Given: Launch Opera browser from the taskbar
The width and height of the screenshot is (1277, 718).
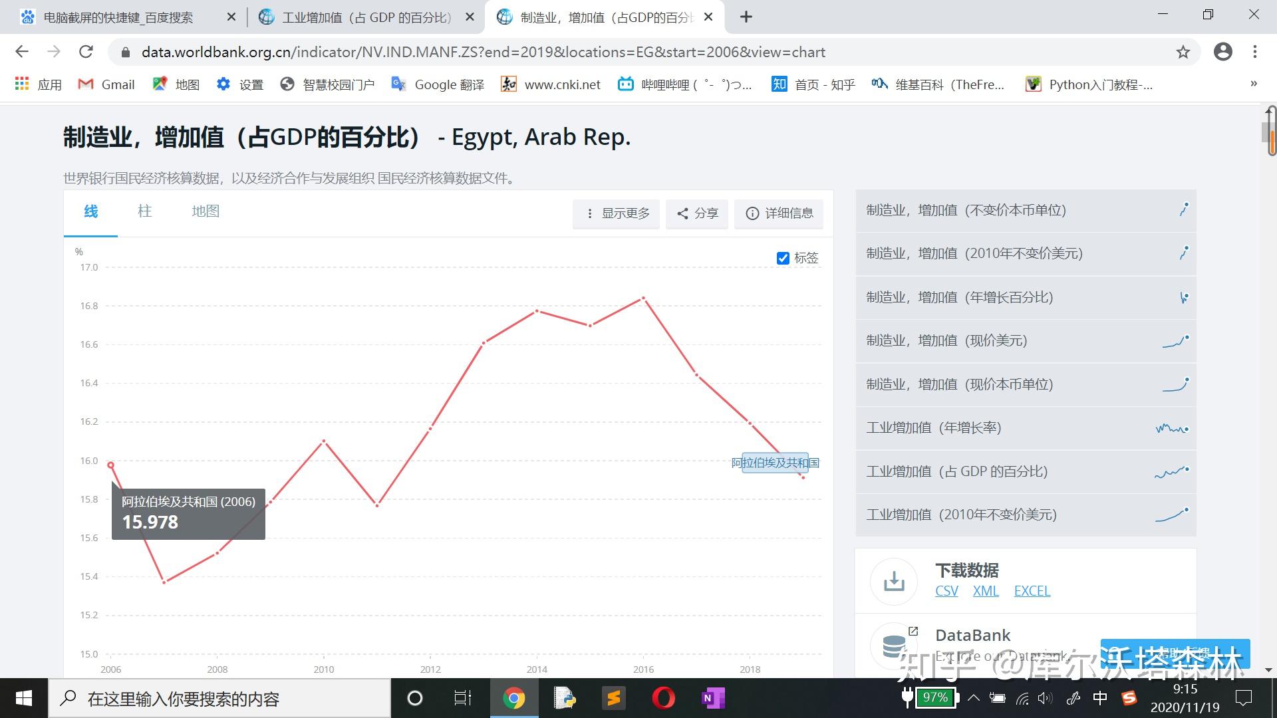Looking at the screenshot, I should (x=663, y=698).
